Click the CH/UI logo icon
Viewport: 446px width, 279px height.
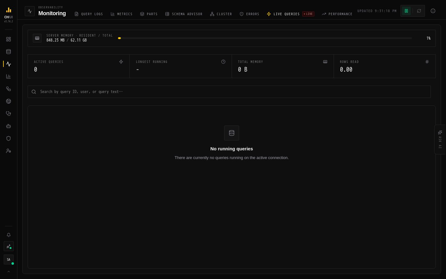click(8, 10)
